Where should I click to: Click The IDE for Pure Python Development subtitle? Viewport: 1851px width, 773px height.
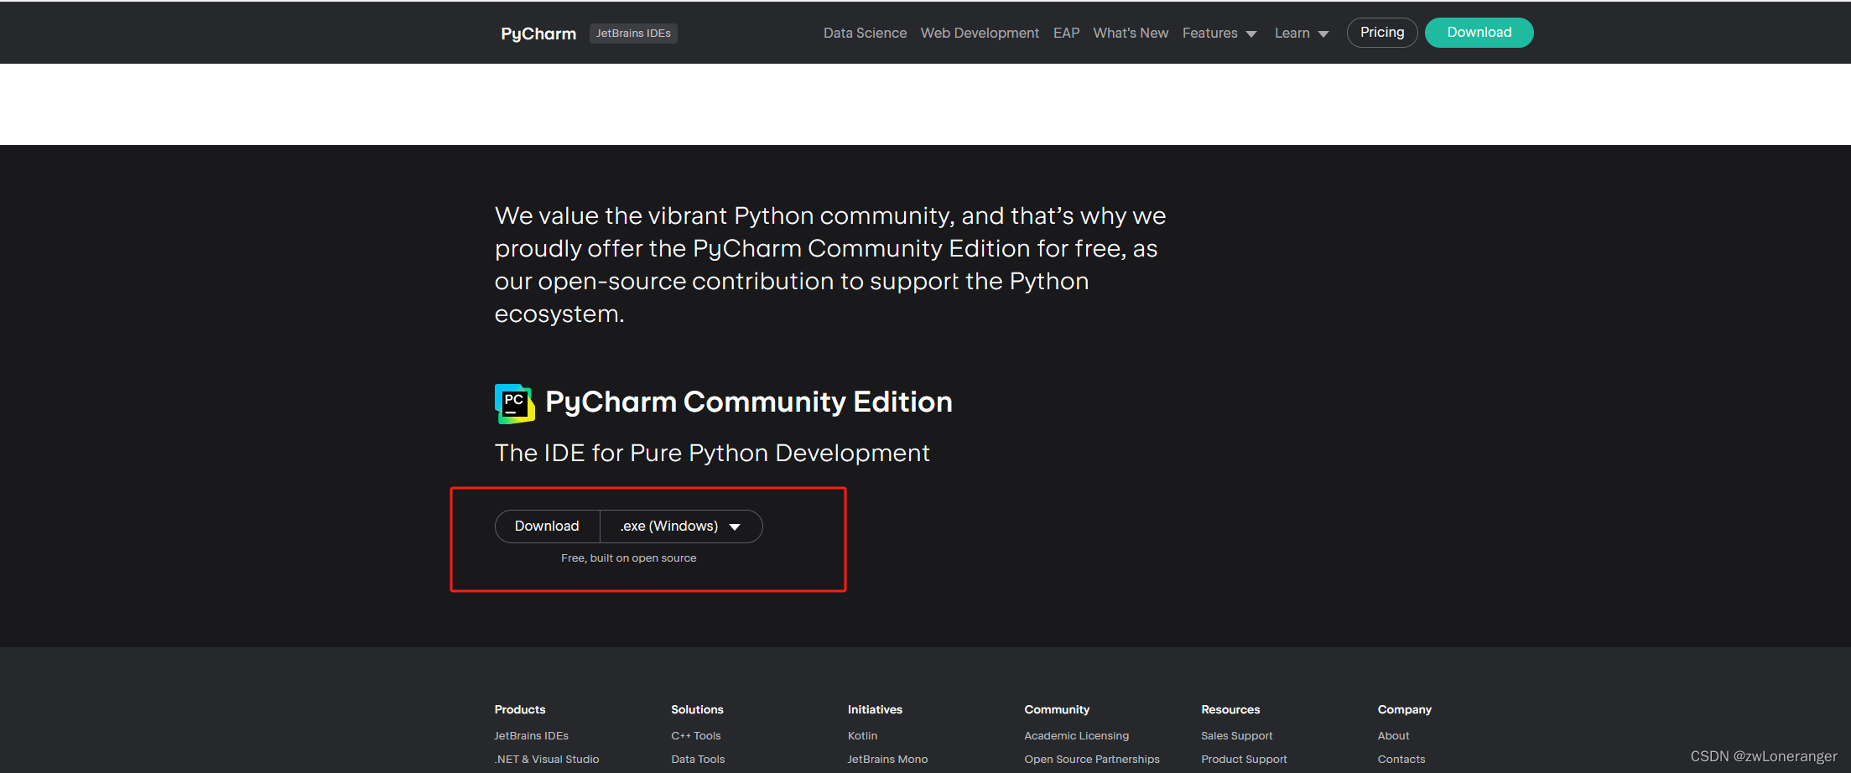[x=712, y=454]
